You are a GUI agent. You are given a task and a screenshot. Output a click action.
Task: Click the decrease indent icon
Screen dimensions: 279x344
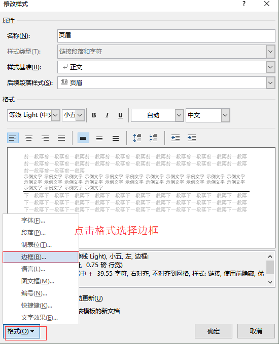176,138
